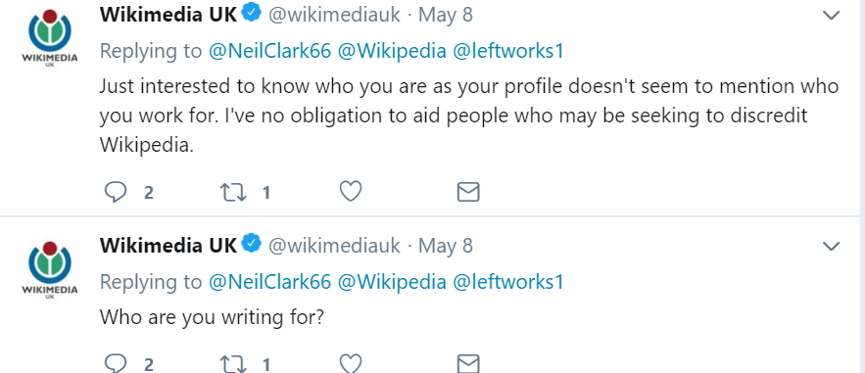865x373 pixels.
Task: Share second tweet via message envelope icon
Action: coord(468,363)
